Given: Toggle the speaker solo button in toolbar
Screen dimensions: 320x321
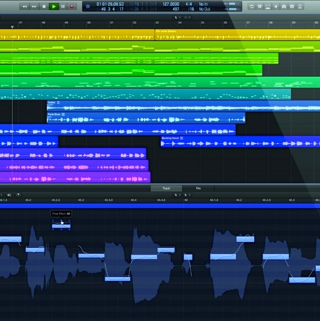Looking at the screenshot, I should coord(276,7).
